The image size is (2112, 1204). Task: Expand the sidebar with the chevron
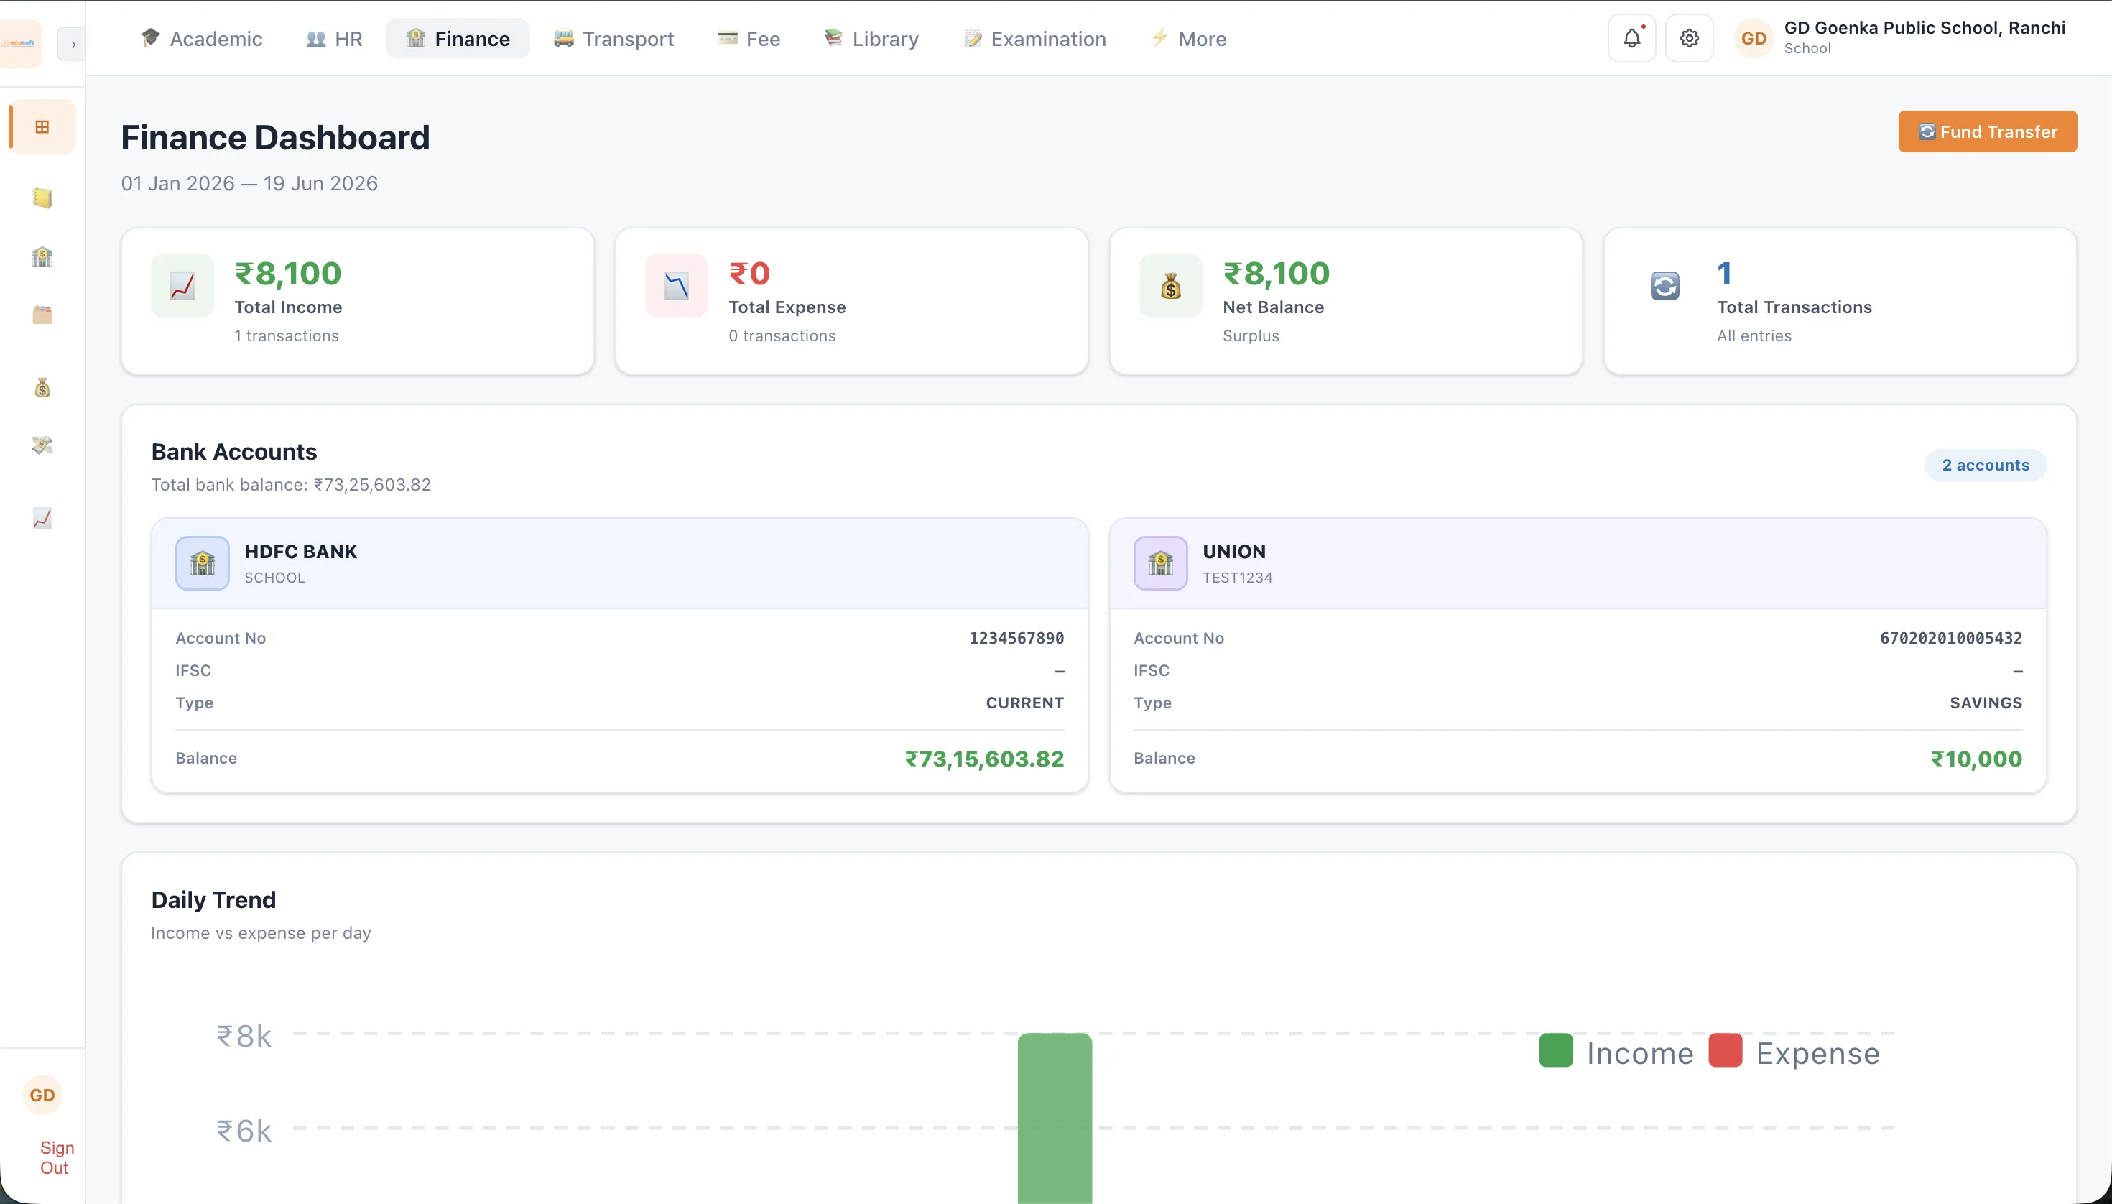(x=72, y=44)
